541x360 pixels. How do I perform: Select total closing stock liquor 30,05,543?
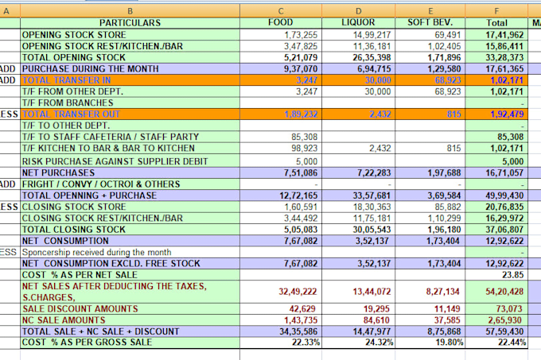(359, 230)
